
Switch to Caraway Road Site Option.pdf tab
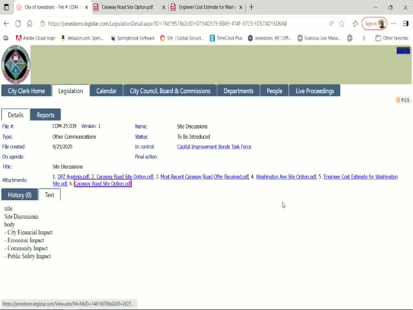[x=127, y=7]
